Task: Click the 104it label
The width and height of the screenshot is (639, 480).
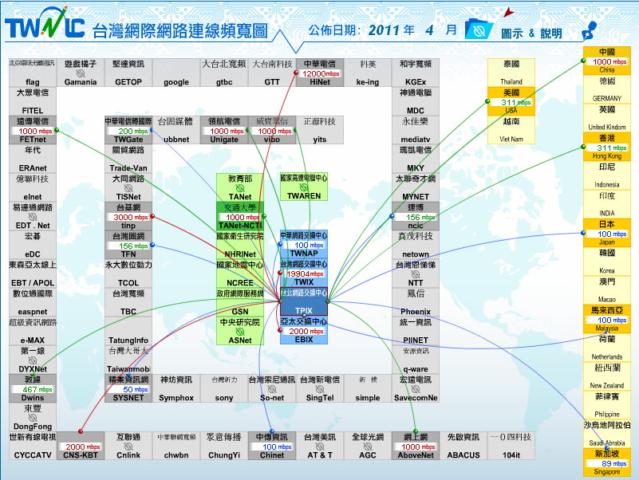Action: point(511,455)
